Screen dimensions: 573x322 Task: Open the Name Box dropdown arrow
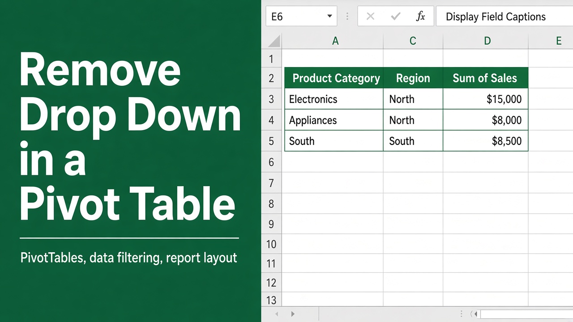329,17
